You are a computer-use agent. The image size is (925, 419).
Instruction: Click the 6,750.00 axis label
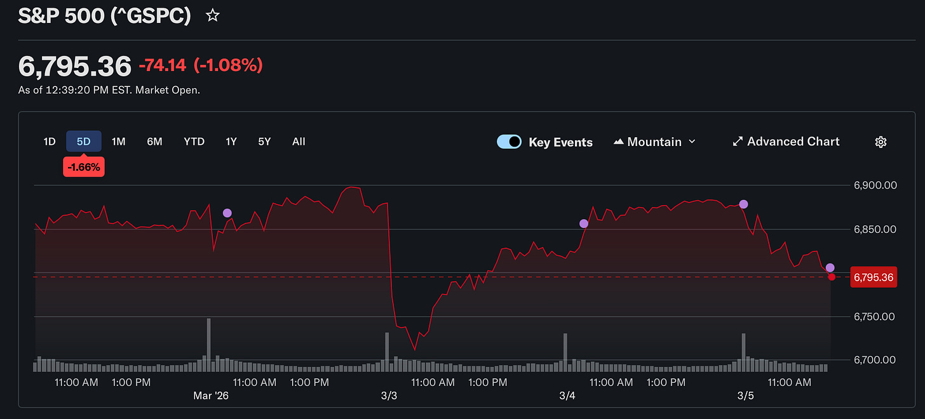point(875,317)
